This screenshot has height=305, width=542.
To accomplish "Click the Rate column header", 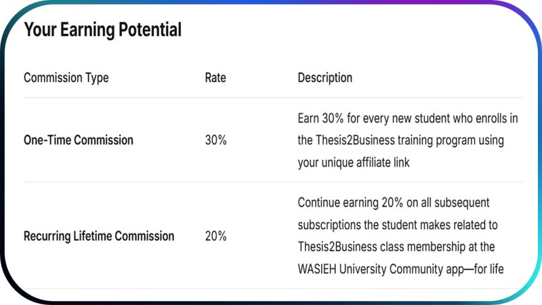I will tap(215, 78).
